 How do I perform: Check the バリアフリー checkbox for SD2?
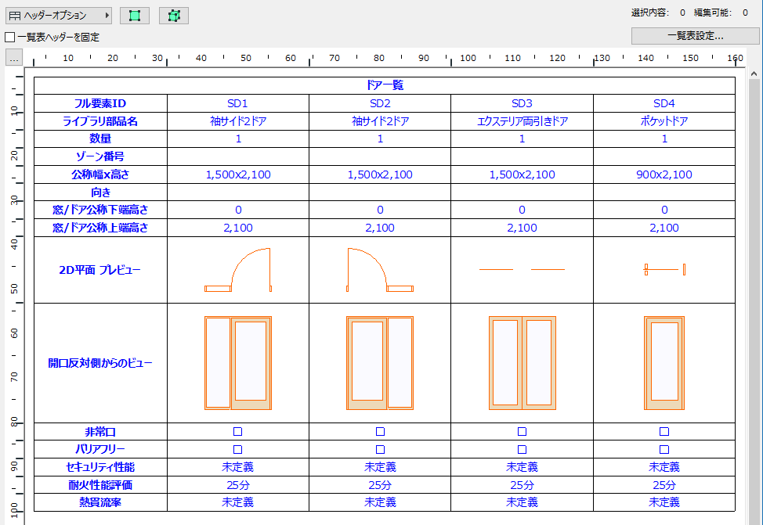380,448
